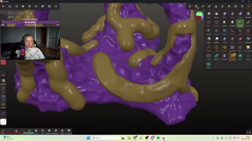Select the Clay sculpting tool
Image resolution: width=252 pixels, height=141 pixels.
point(209,15)
